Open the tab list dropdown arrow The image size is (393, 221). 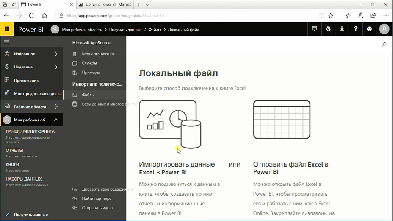click(147, 5)
